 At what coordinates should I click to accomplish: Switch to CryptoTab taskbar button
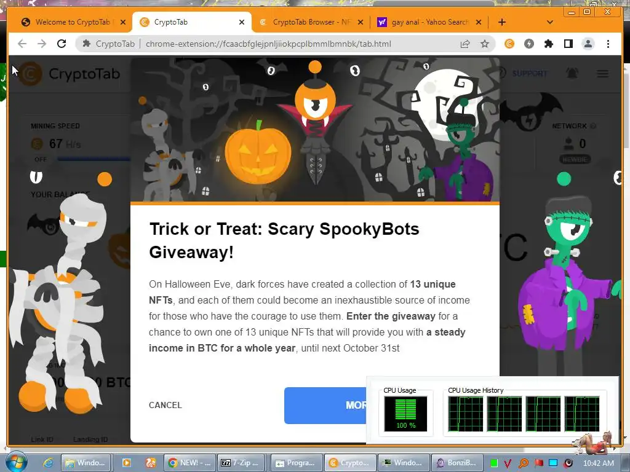click(x=349, y=463)
